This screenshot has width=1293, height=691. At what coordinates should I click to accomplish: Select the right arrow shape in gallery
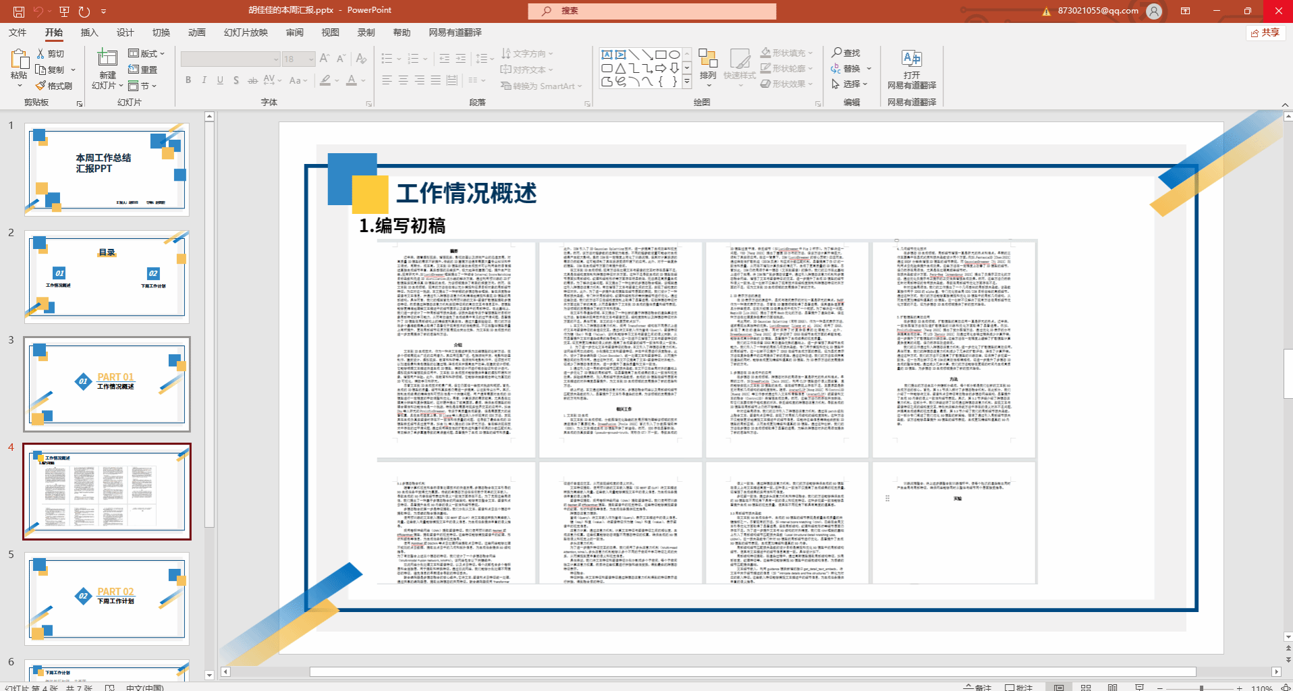pos(661,68)
